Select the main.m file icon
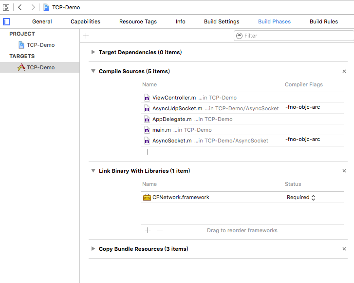 [x=147, y=130]
